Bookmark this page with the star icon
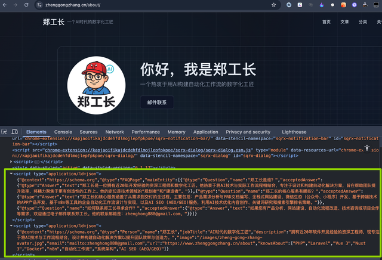Image resolution: width=382 pixels, height=260 pixels. click(x=273, y=5)
